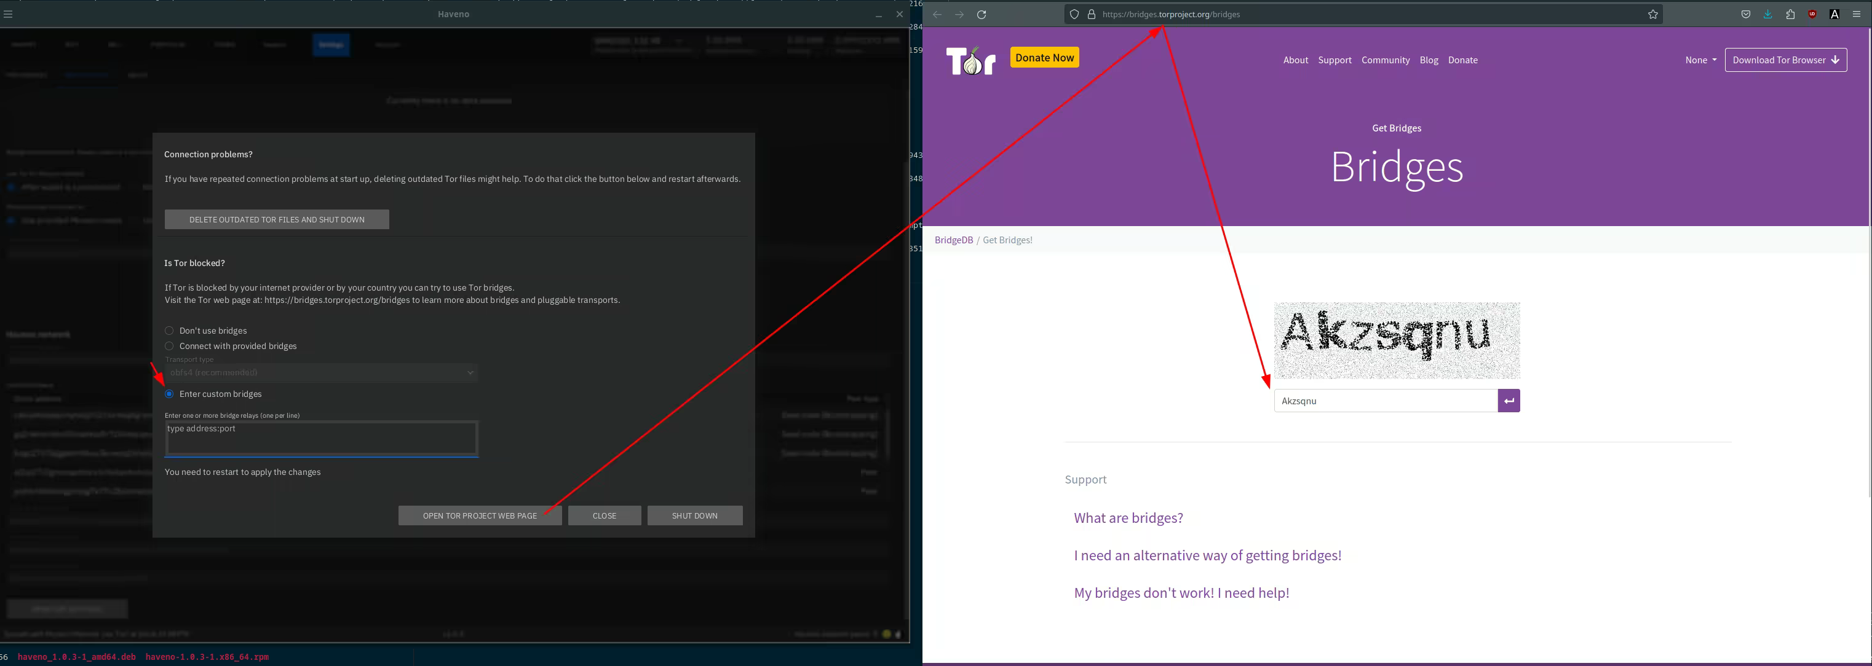Click the uBlock Origin shield icon

[x=1812, y=15]
